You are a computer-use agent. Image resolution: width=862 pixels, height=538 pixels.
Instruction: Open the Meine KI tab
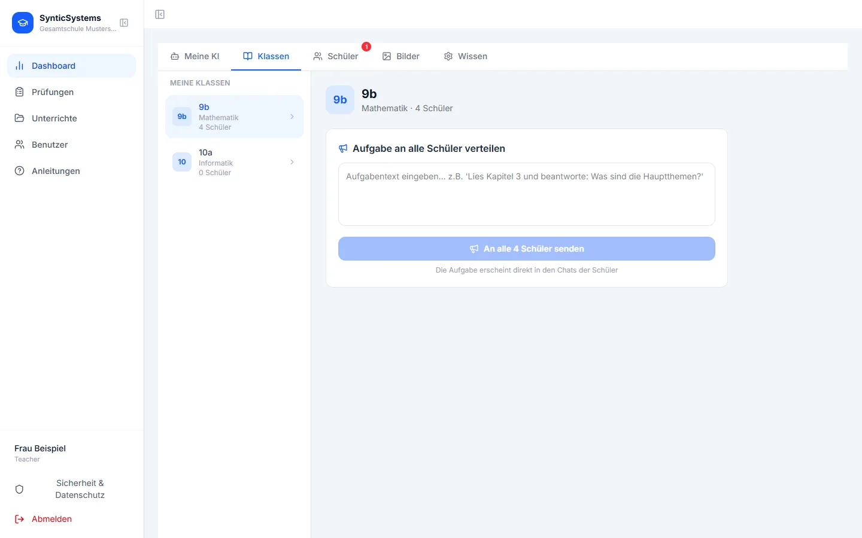point(195,56)
